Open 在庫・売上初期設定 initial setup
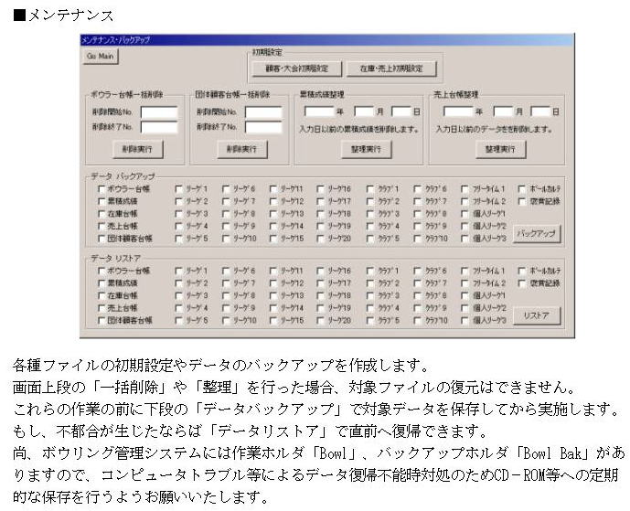 391,69
